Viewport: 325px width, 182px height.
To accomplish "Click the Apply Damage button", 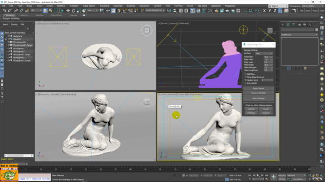I will click(258, 98).
